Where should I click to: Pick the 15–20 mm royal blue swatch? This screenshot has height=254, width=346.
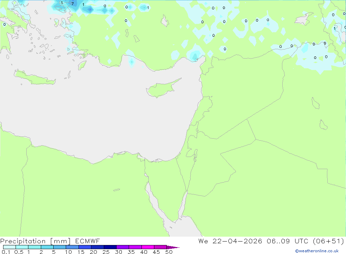point(85,247)
